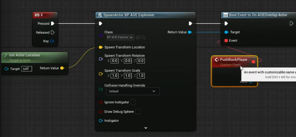Click the Released execution pin on X node

(53, 32)
